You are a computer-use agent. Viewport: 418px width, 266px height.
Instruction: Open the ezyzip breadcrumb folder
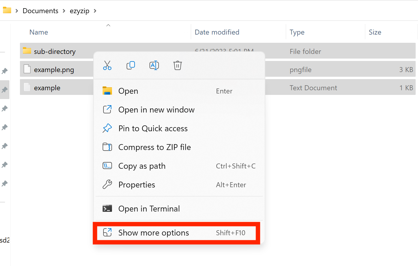[x=79, y=11]
